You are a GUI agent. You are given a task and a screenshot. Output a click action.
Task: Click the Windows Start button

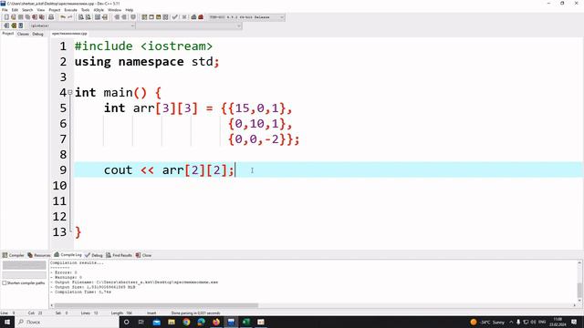pos(7,322)
